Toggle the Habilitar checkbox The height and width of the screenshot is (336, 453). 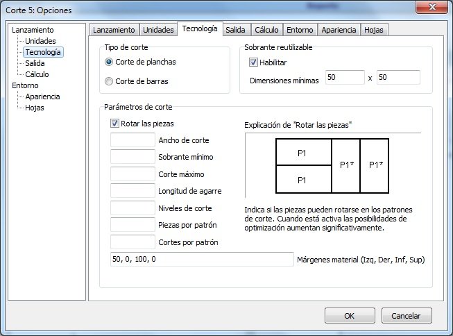(x=254, y=62)
